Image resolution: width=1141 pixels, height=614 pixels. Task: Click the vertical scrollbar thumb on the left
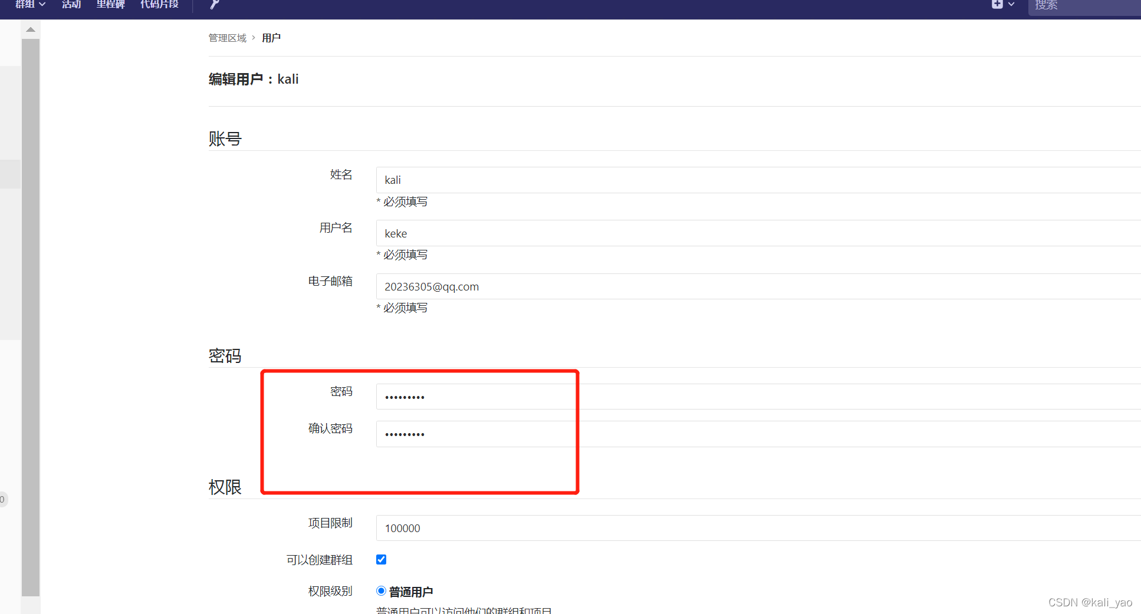[31, 318]
